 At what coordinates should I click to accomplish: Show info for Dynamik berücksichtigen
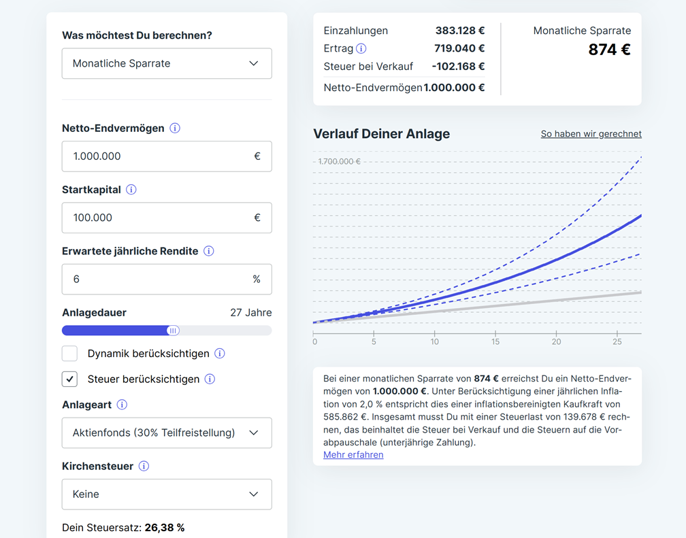point(220,354)
